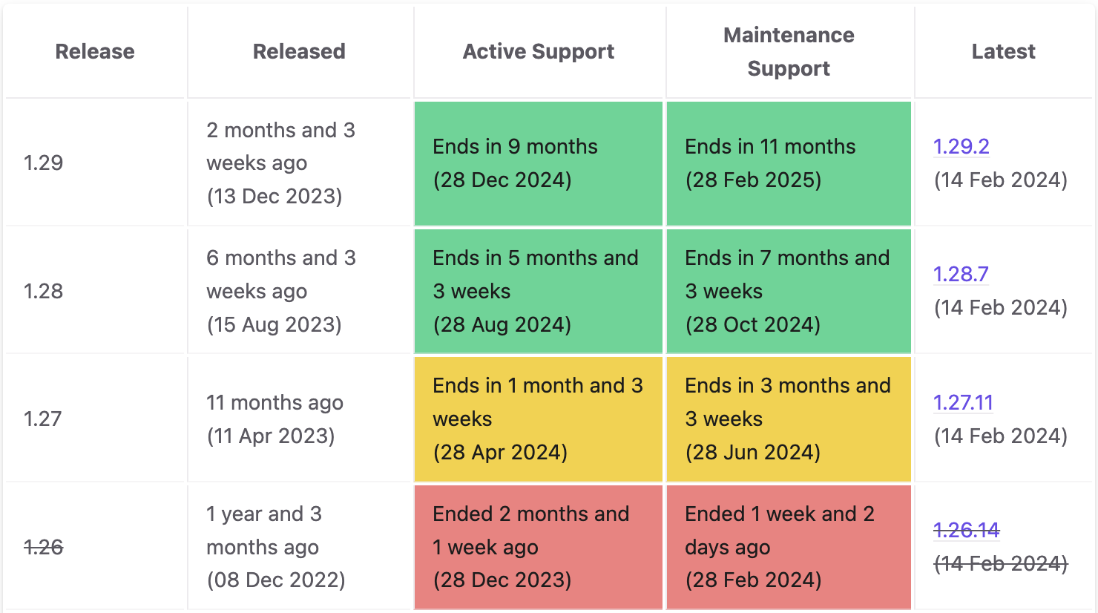
Task: Select the struck-through 1.26 release label
Action: [x=42, y=548]
